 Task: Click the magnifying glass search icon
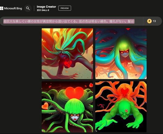tap(28, 8)
